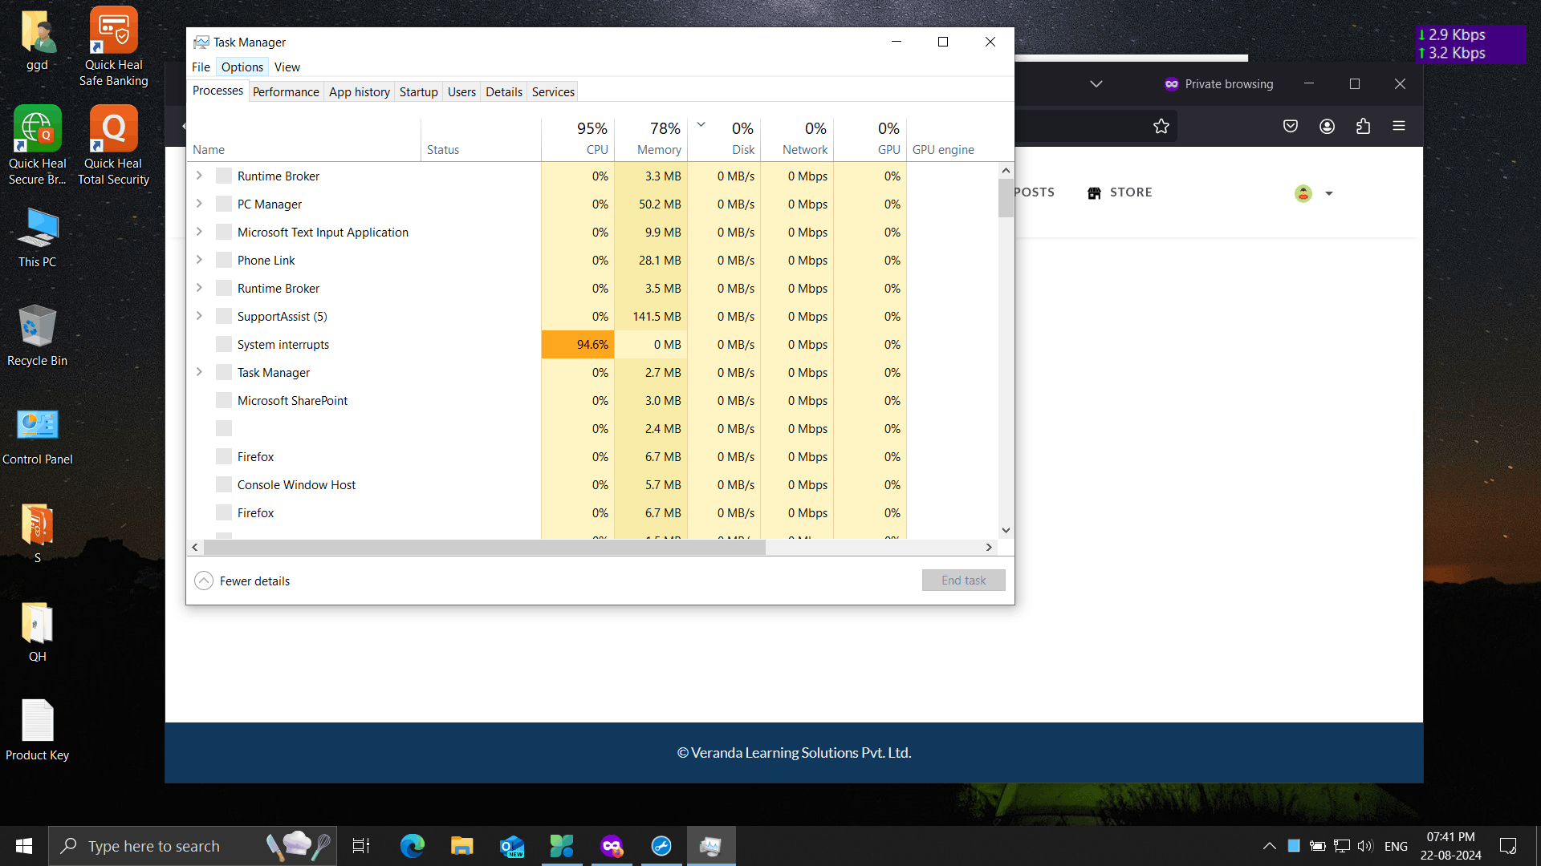
Task: Expand the Phone Link process
Action: click(199, 260)
